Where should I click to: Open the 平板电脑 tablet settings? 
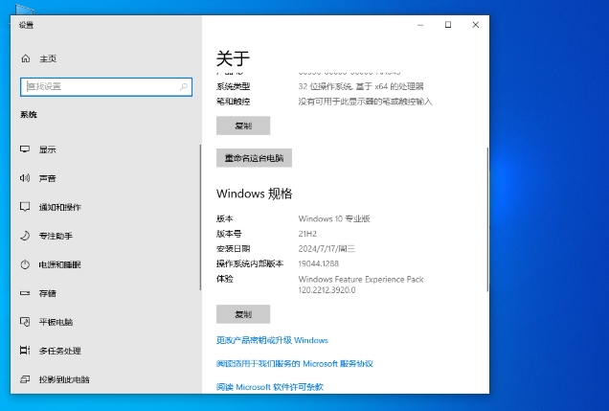coord(55,322)
